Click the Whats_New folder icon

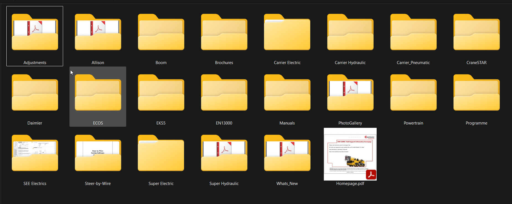287,153
